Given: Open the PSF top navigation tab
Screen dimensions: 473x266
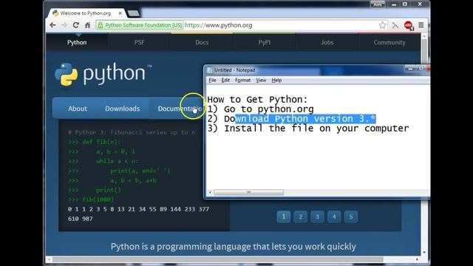Looking at the screenshot, I should point(140,43).
